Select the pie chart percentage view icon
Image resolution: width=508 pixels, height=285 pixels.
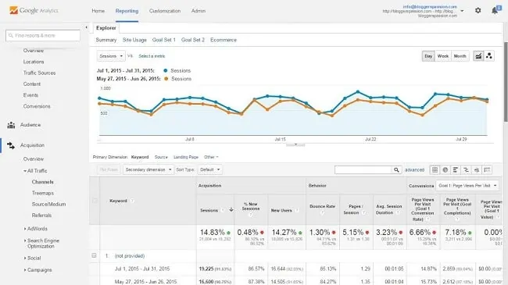click(445, 169)
